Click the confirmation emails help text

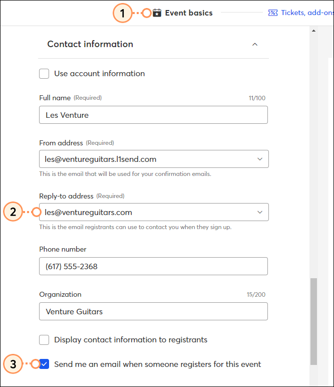pyautogui.click(x=125, y=174)
